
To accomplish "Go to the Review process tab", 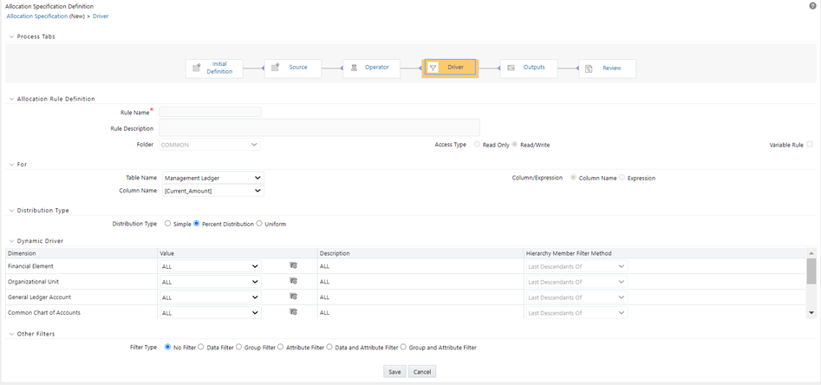I will coord(608,69).
